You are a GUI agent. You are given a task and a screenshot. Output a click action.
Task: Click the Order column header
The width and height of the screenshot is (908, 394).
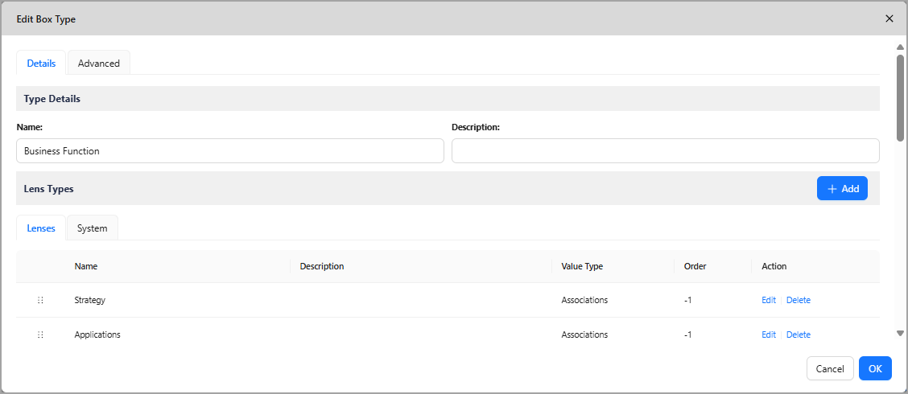(695, 266)
